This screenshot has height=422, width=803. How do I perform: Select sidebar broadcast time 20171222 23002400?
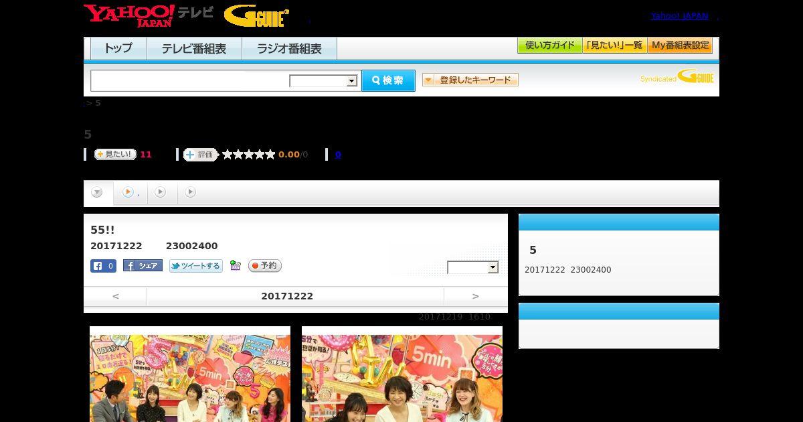[568, 270]
